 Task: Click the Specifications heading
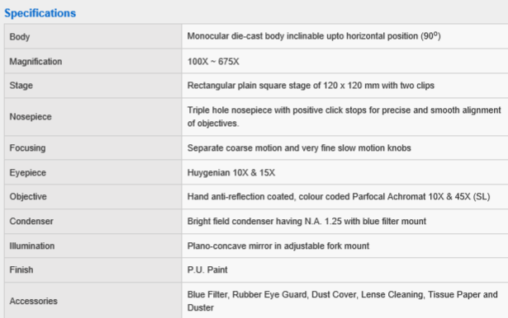(40, 13)
